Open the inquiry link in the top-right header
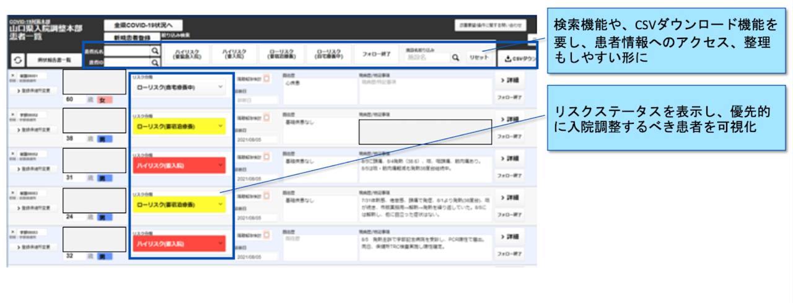793x303 pixels. (491, 26)
